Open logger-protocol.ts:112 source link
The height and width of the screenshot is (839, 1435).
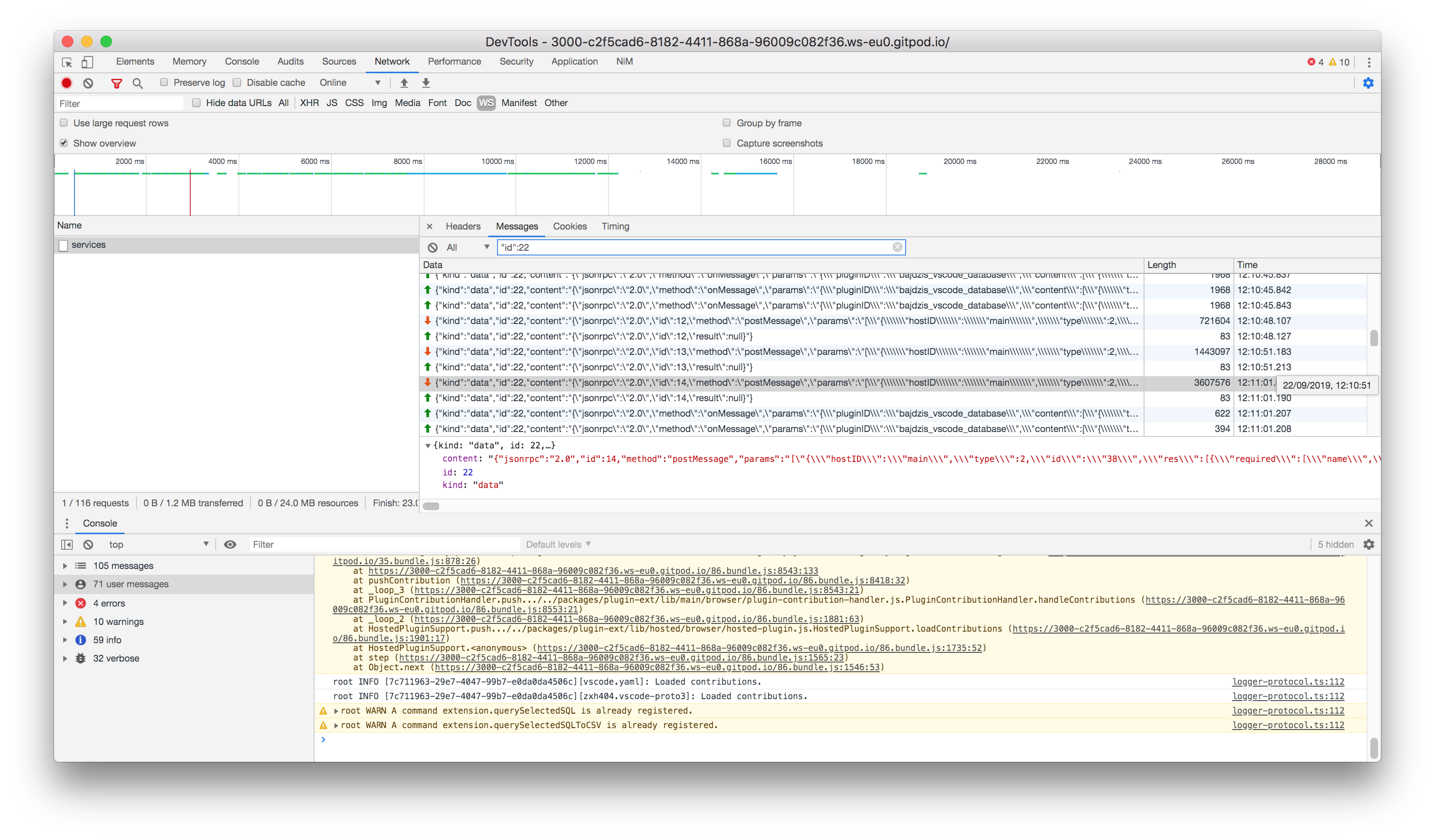pos(1288,681)
